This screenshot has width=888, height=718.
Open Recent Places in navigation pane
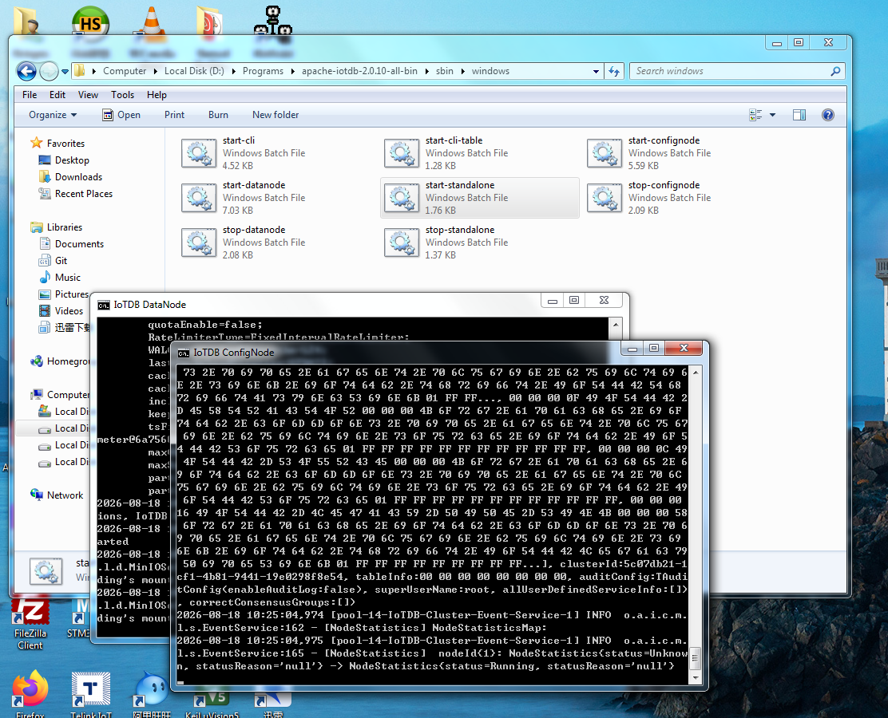[x=83, y=194]
